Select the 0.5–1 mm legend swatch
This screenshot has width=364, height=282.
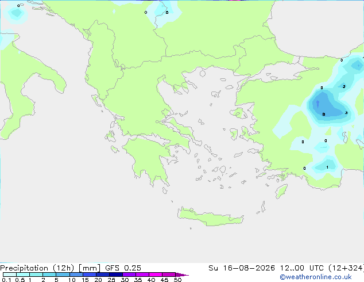tap(23, 275)
